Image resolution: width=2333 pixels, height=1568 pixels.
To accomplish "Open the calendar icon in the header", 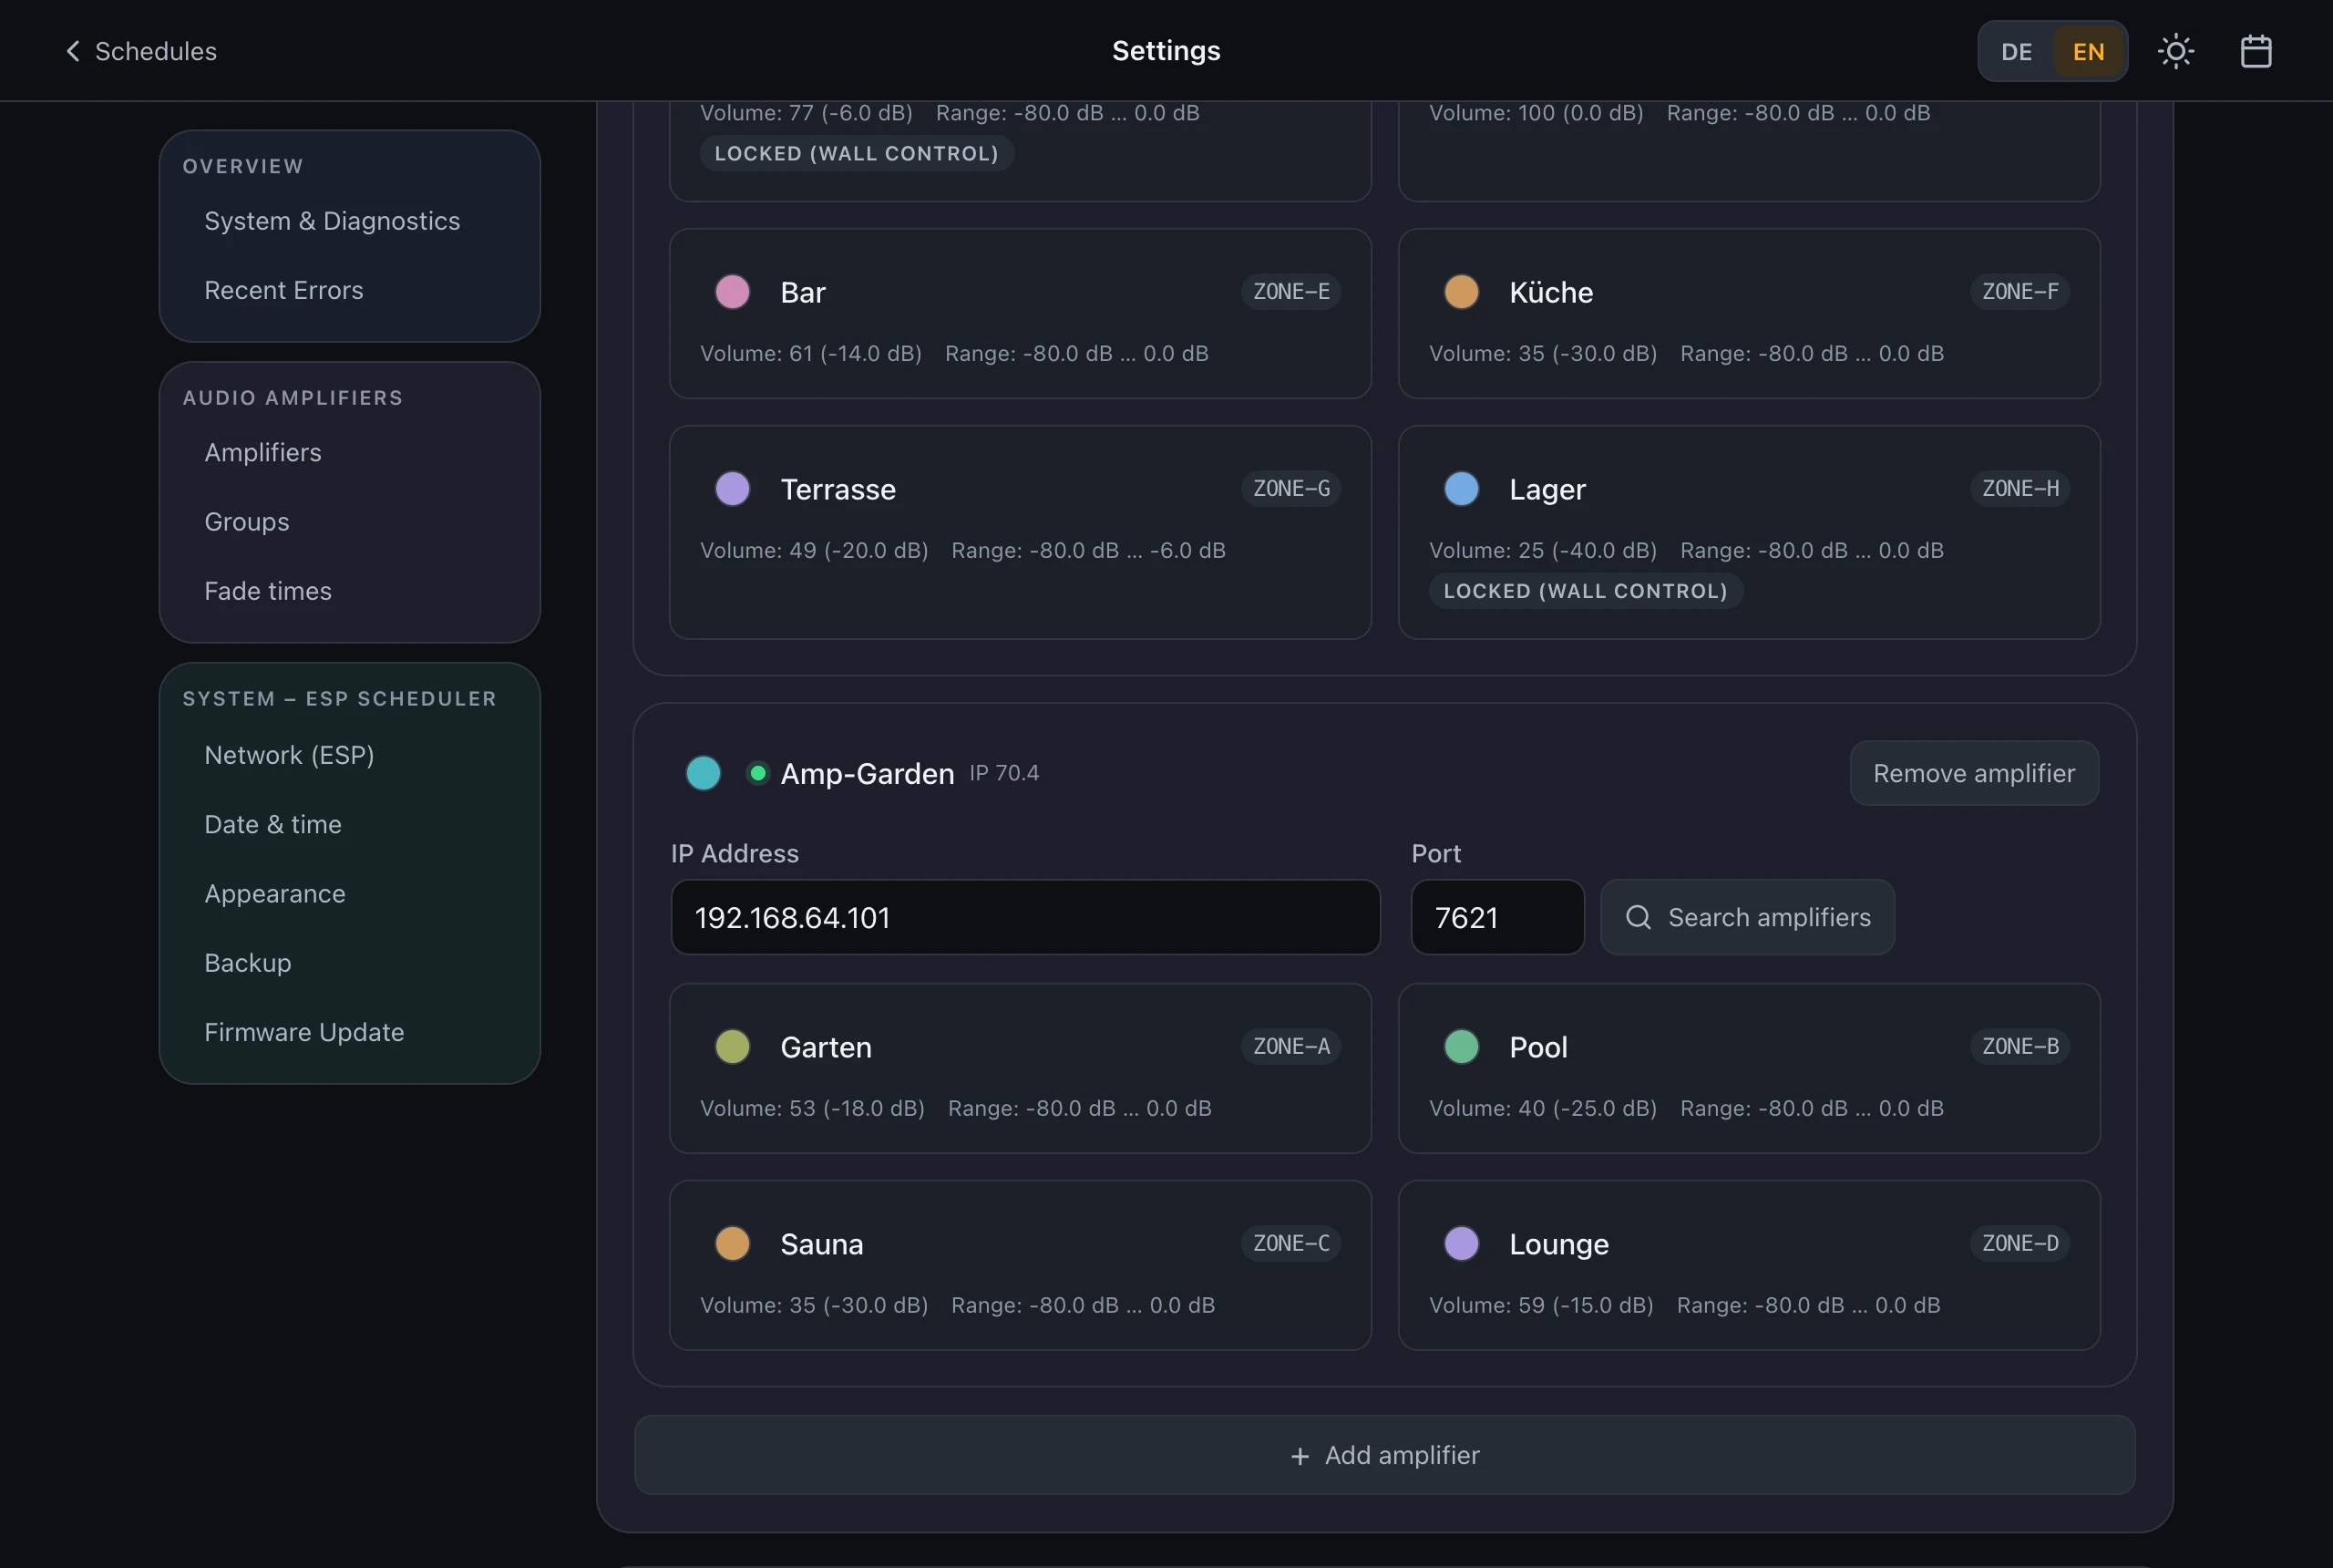I will [x=2256, y=51].
